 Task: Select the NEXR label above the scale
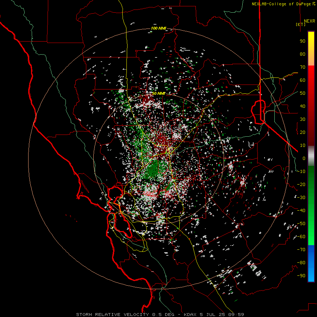coord(309,21)
